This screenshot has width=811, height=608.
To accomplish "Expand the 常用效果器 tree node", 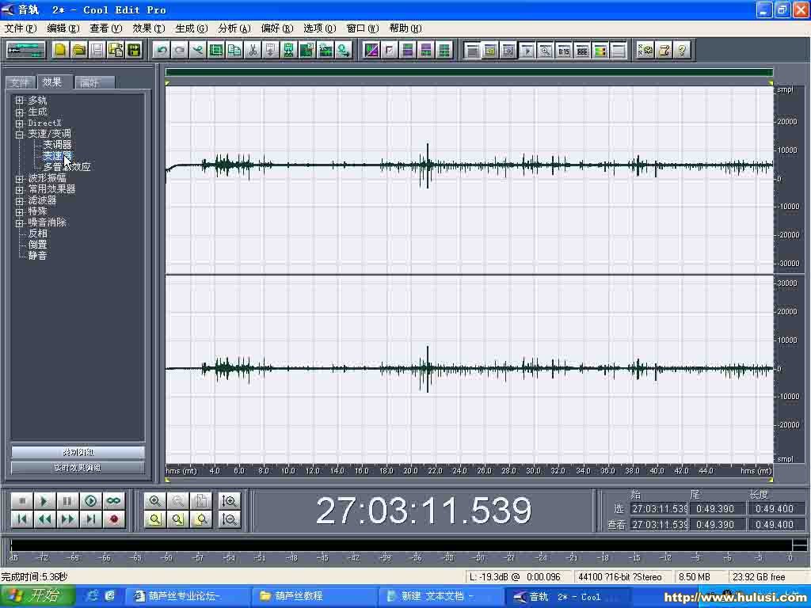I will [x=20, y=189].
